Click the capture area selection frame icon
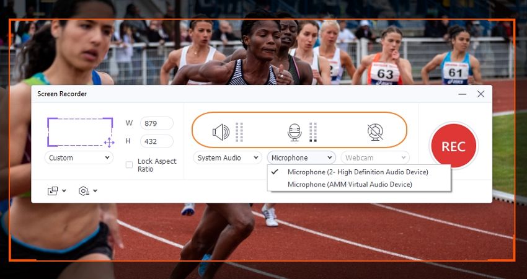 [x=80, y=132]
